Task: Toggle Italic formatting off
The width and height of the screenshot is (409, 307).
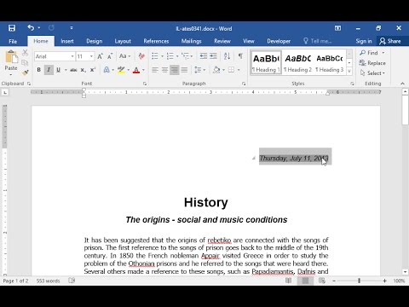Action: 49,70
